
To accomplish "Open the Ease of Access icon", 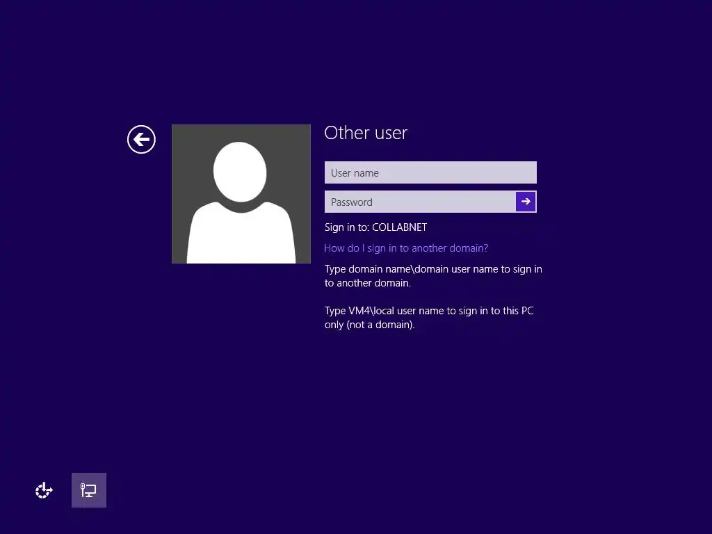I will pyautogui.click(x=44, y=490).
